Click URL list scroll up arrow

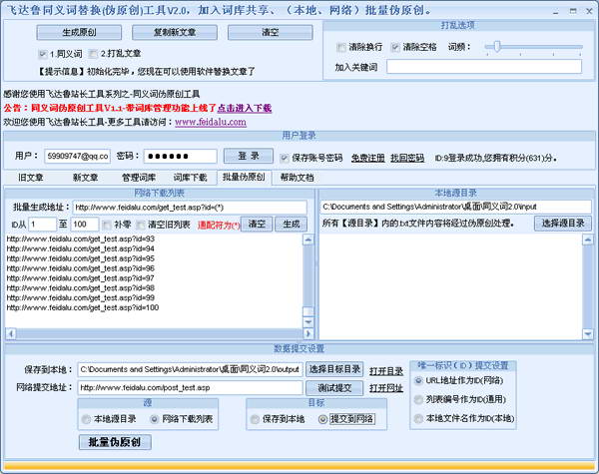308,239
